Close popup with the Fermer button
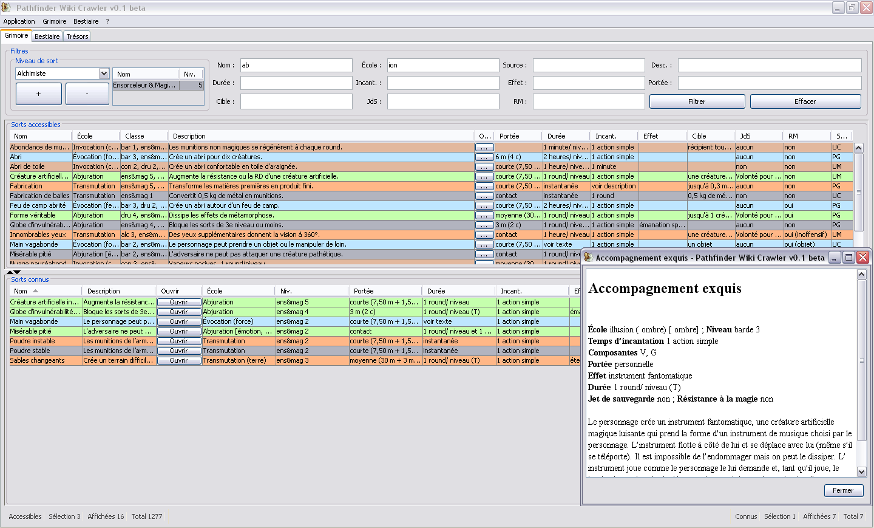Image resolution: width=874 pixels, height=528 pixels. point(842,490)
